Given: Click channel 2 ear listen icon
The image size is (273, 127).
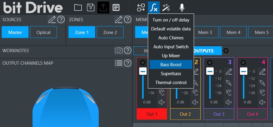Looking at the screenshot, I should click(196, 92).
